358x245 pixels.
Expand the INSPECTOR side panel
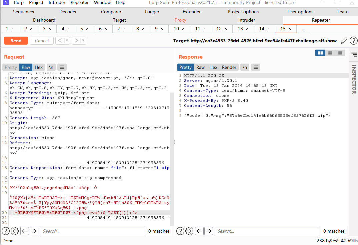[354, 79]
